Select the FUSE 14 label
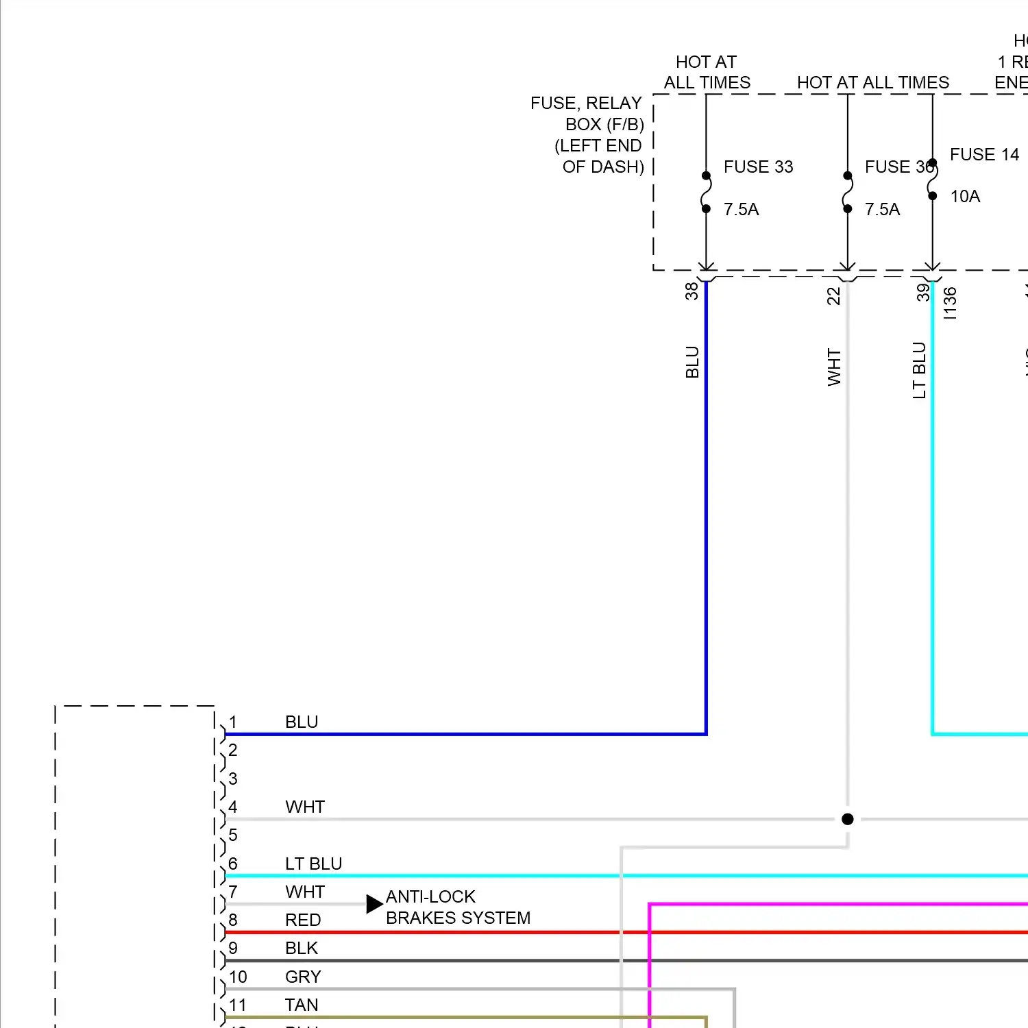Viewport: 1028px width, 1028px height. pyautogui.click(x=984, y=155)
